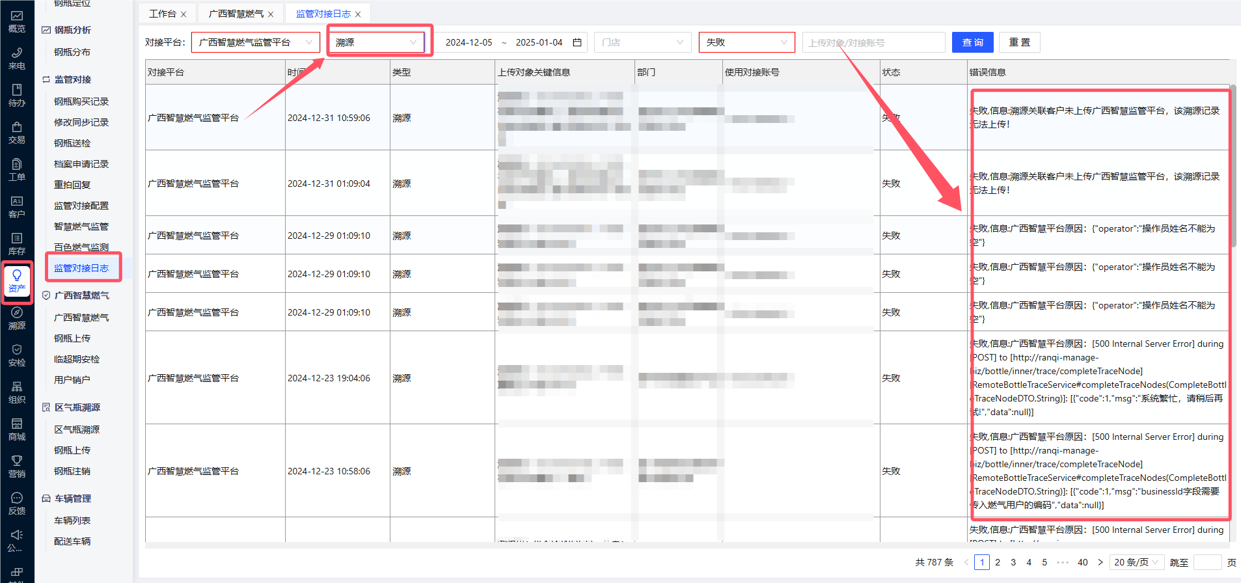Open the 失败 status dropdown
Screen dimensions: 1241x583
[x=746, y=42]
